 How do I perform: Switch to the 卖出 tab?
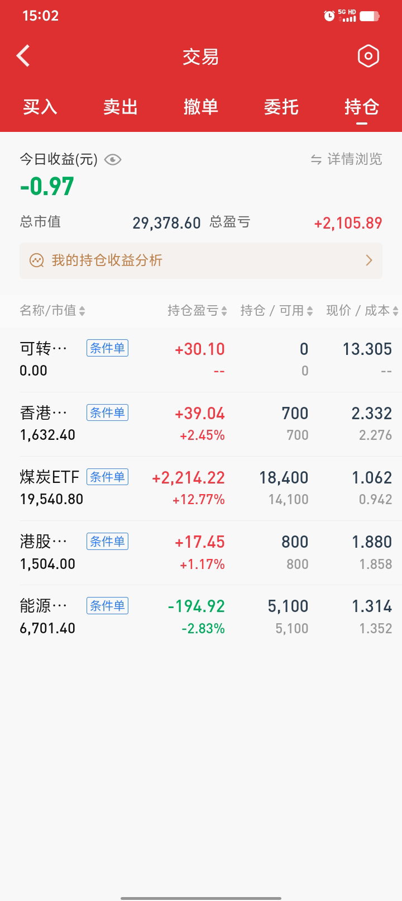coord(121,107)
